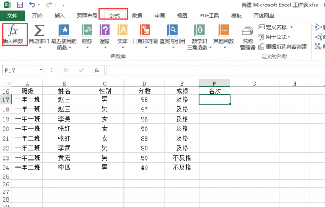Switch to Page Layout (页面布局) tab
The image size is (325, 207).
coord(87,16)
